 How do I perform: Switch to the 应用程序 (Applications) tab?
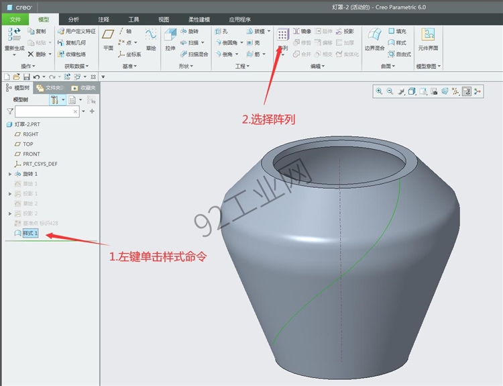(x=239, y=19)
